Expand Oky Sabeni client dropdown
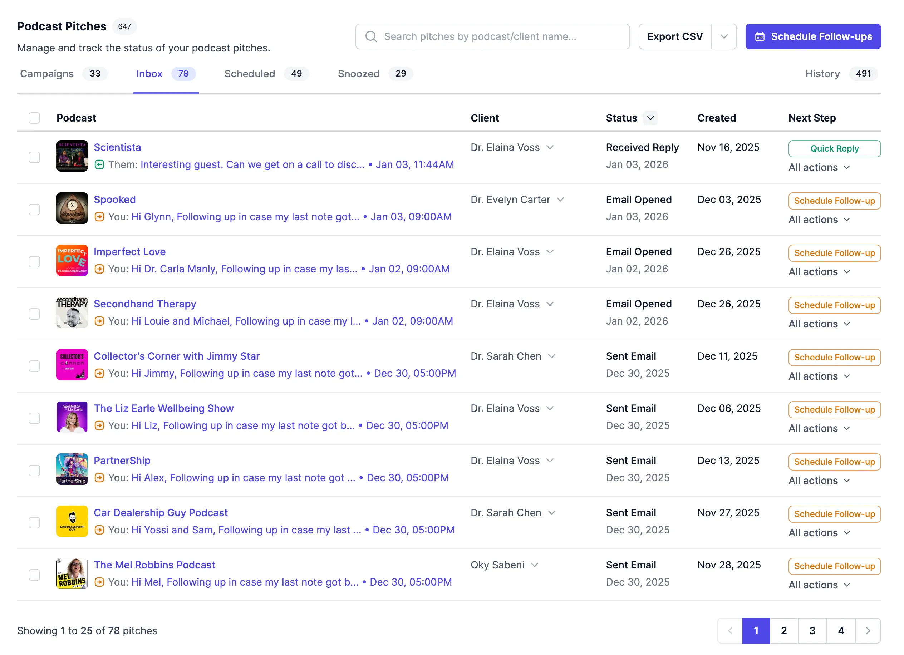904x655 pixels. tap(535, 565)
